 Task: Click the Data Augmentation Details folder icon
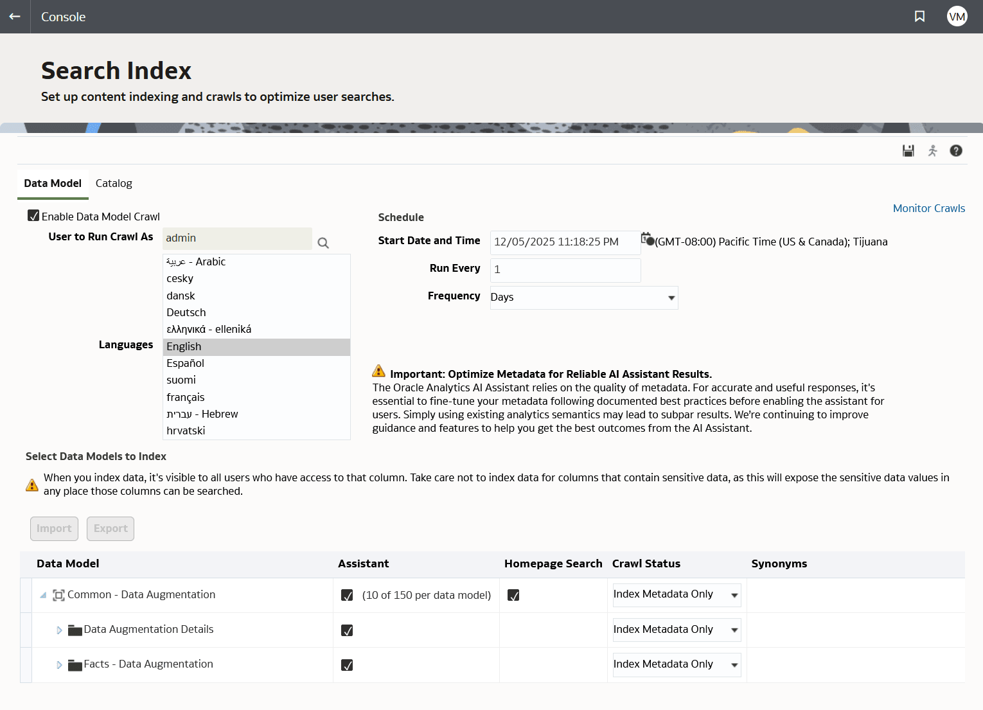(75, 630)
